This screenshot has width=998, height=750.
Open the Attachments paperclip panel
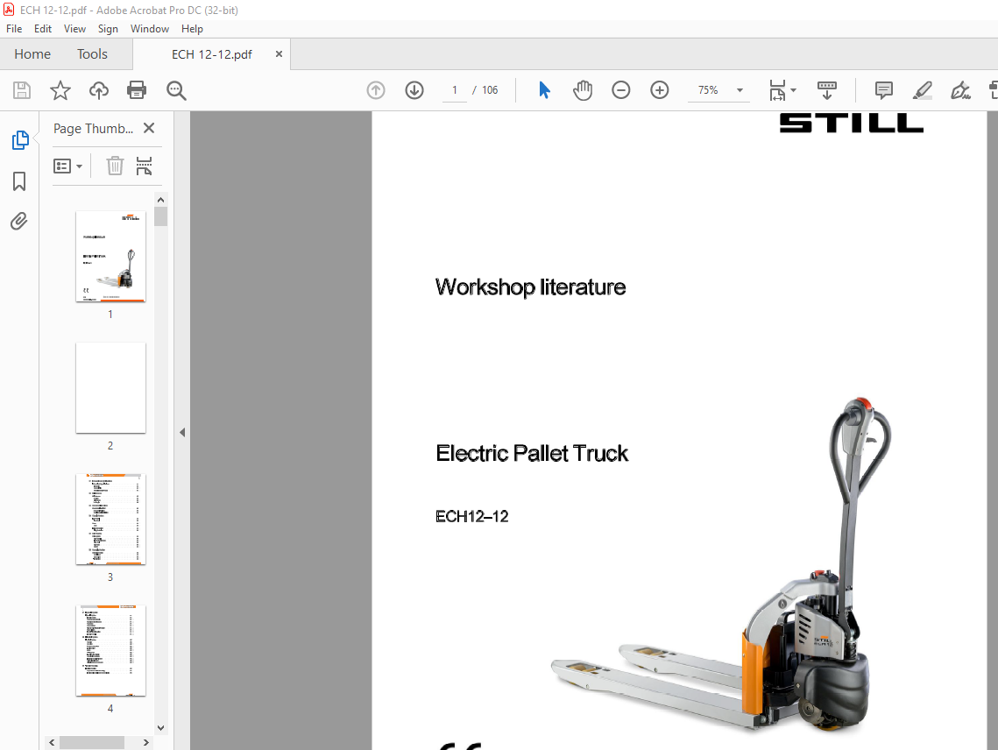pos(19,221)
